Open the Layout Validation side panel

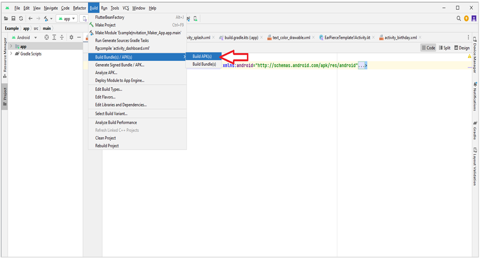pos(475,167)
